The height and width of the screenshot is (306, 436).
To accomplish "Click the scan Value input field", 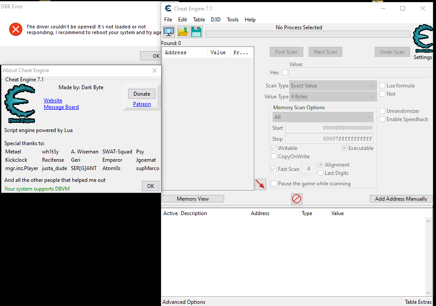I will click(360, 72).
